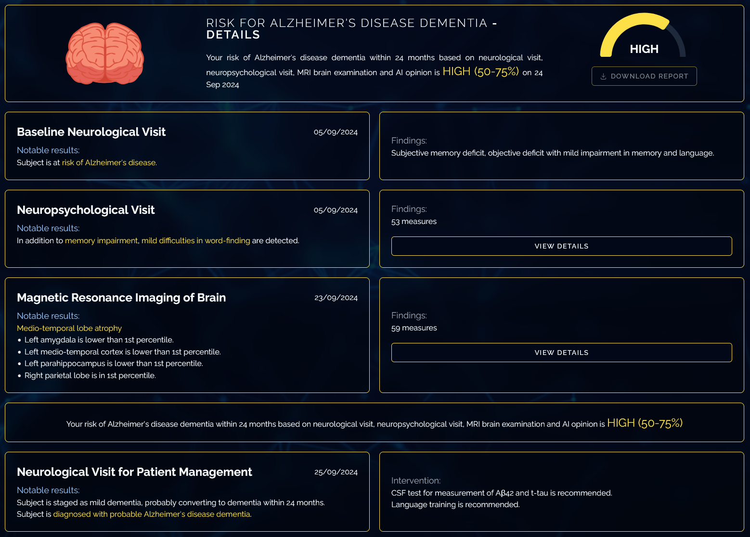Select the Neuropsychological Visit heading
This screenshot has width=750, height=537.
click(86, 210)
